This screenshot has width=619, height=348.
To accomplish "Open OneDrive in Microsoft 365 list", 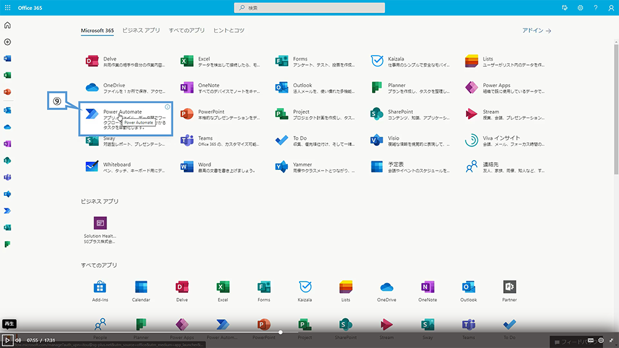I will tap(126, 88).
